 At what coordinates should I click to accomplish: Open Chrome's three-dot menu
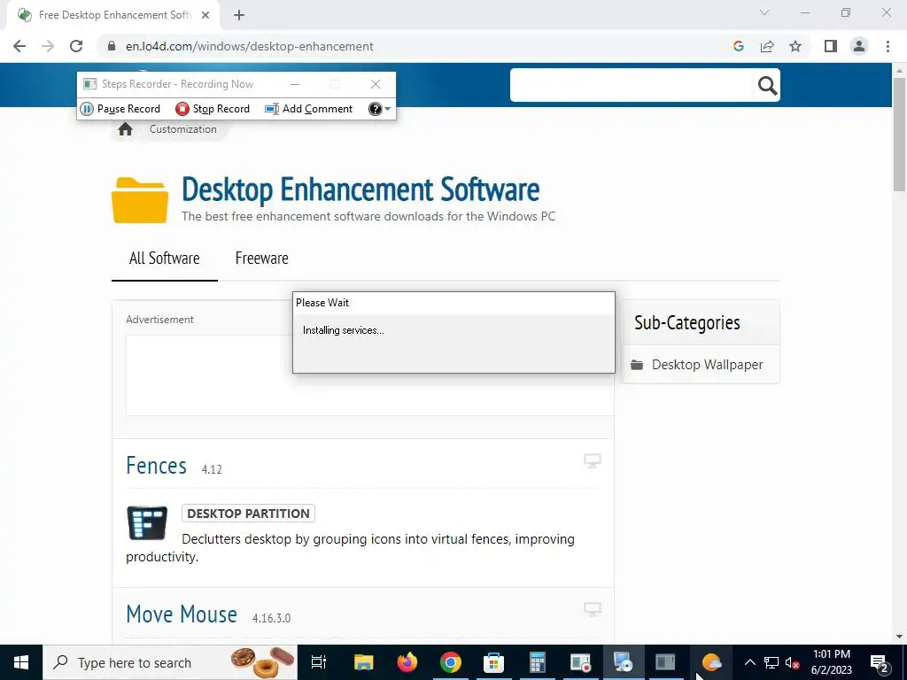click(x=888, y=46)
